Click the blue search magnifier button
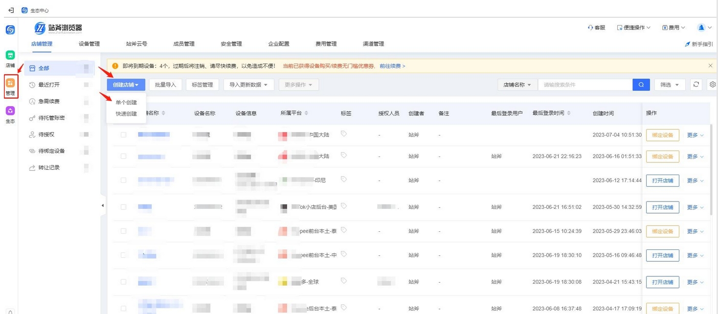Screen dimensions: 718x314 click(x=641, y=84)
